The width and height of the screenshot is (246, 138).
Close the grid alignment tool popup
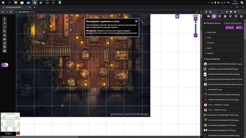136,21
